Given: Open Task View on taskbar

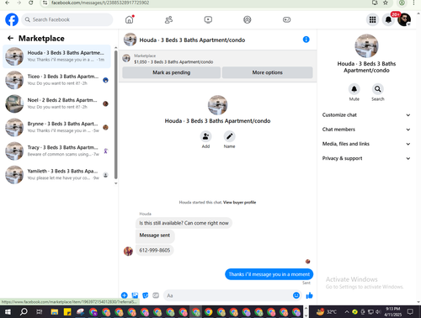Looking at the screenshot, I should coord(40,312).
